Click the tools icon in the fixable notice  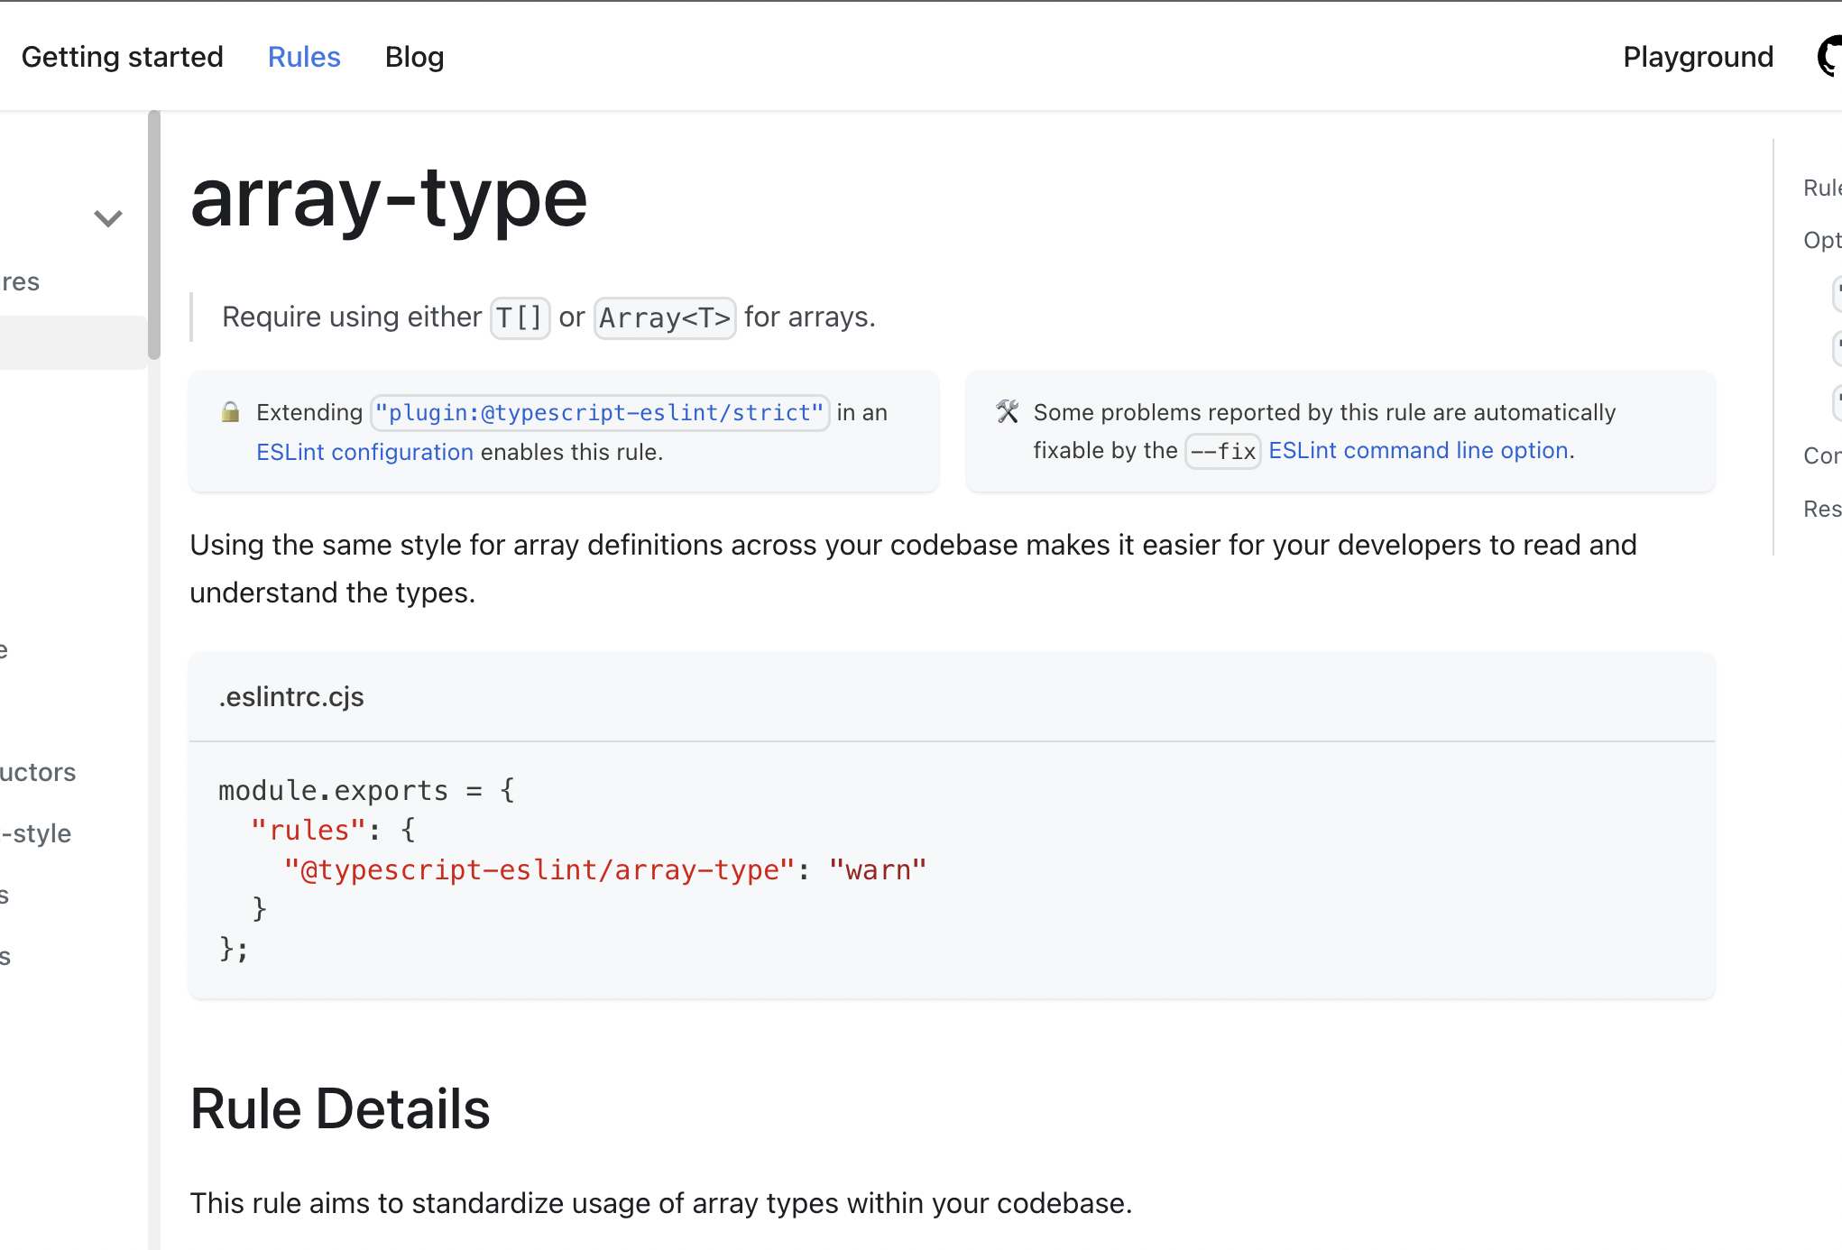(x=1008, y=412)
